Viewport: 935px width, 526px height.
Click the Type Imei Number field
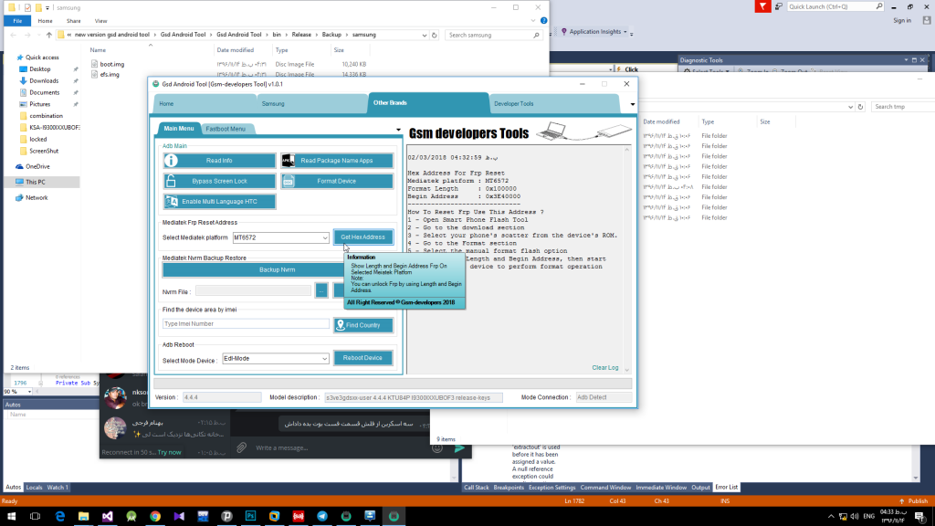tap(246, 324)
